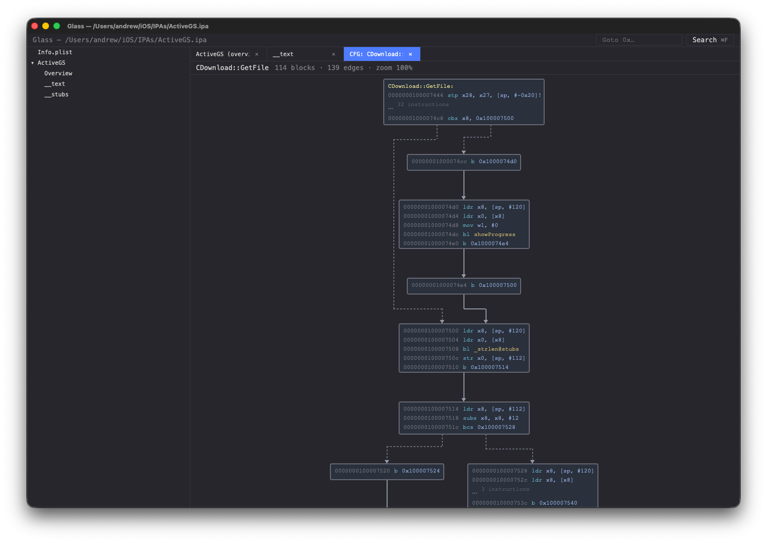Click the 139 edges count

345,68
